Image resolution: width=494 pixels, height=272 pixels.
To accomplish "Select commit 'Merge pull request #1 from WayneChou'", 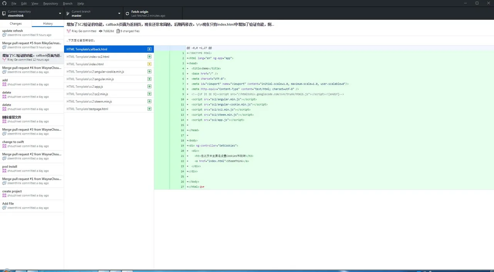I will 32,181.
